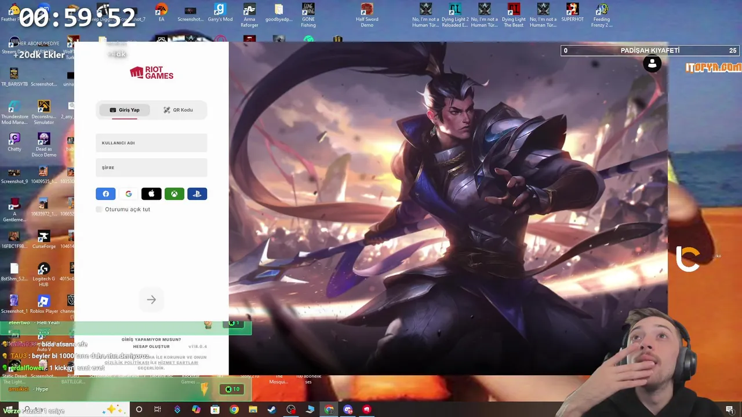Open Microsoft Store from the taskbar
This screenshot has width=742, height=417.
point(215,409)
